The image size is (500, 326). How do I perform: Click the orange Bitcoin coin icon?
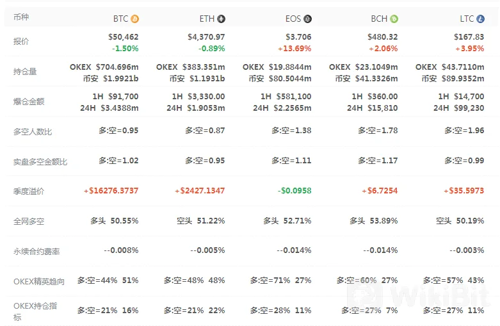[x=135, y=19]
